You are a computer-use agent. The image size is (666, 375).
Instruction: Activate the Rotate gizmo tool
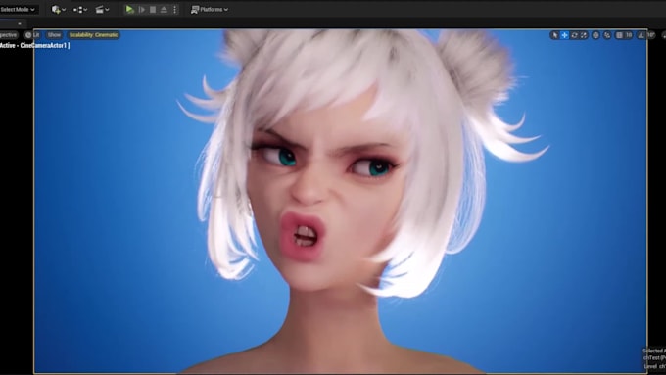[574, 35]
